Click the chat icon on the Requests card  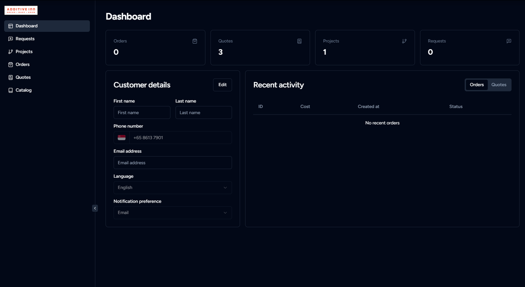(x=509, y=41)
